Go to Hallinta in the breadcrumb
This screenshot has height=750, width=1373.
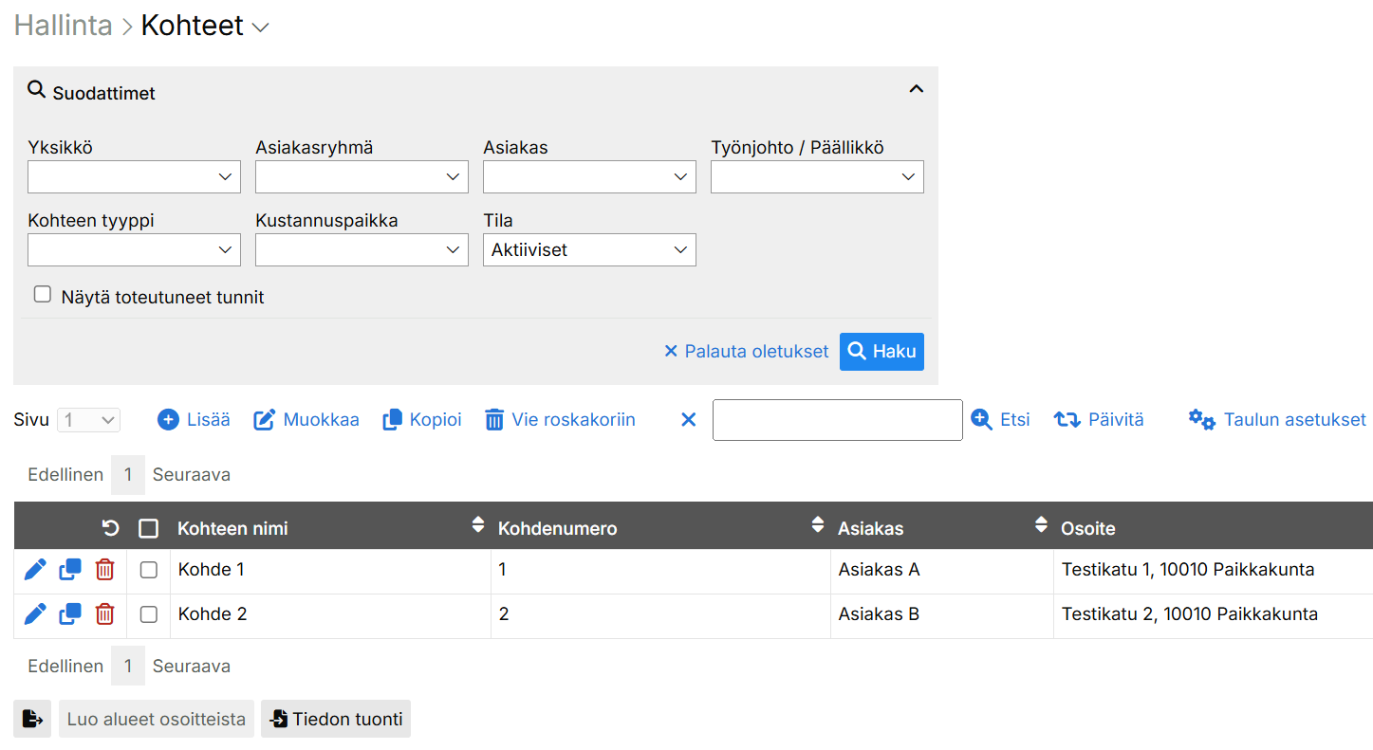63,26
